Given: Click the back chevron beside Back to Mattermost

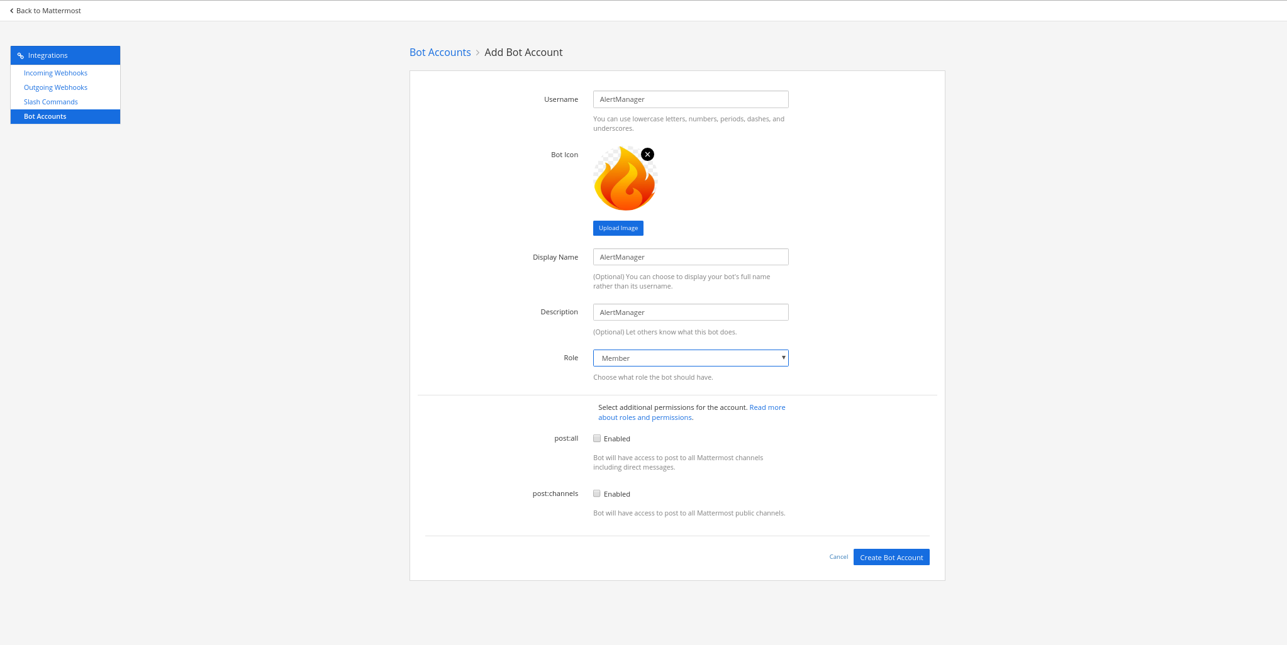Looking at the screenshot, I should tap(11, 11).
